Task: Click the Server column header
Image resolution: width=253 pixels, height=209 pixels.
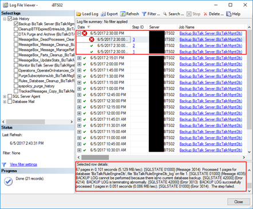Action: (x=163, y=27)
